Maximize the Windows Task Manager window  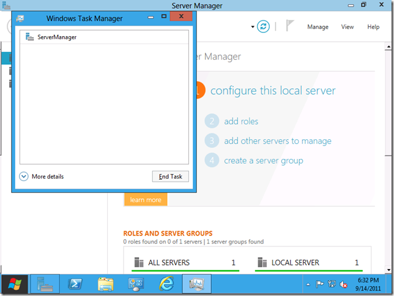164,17
